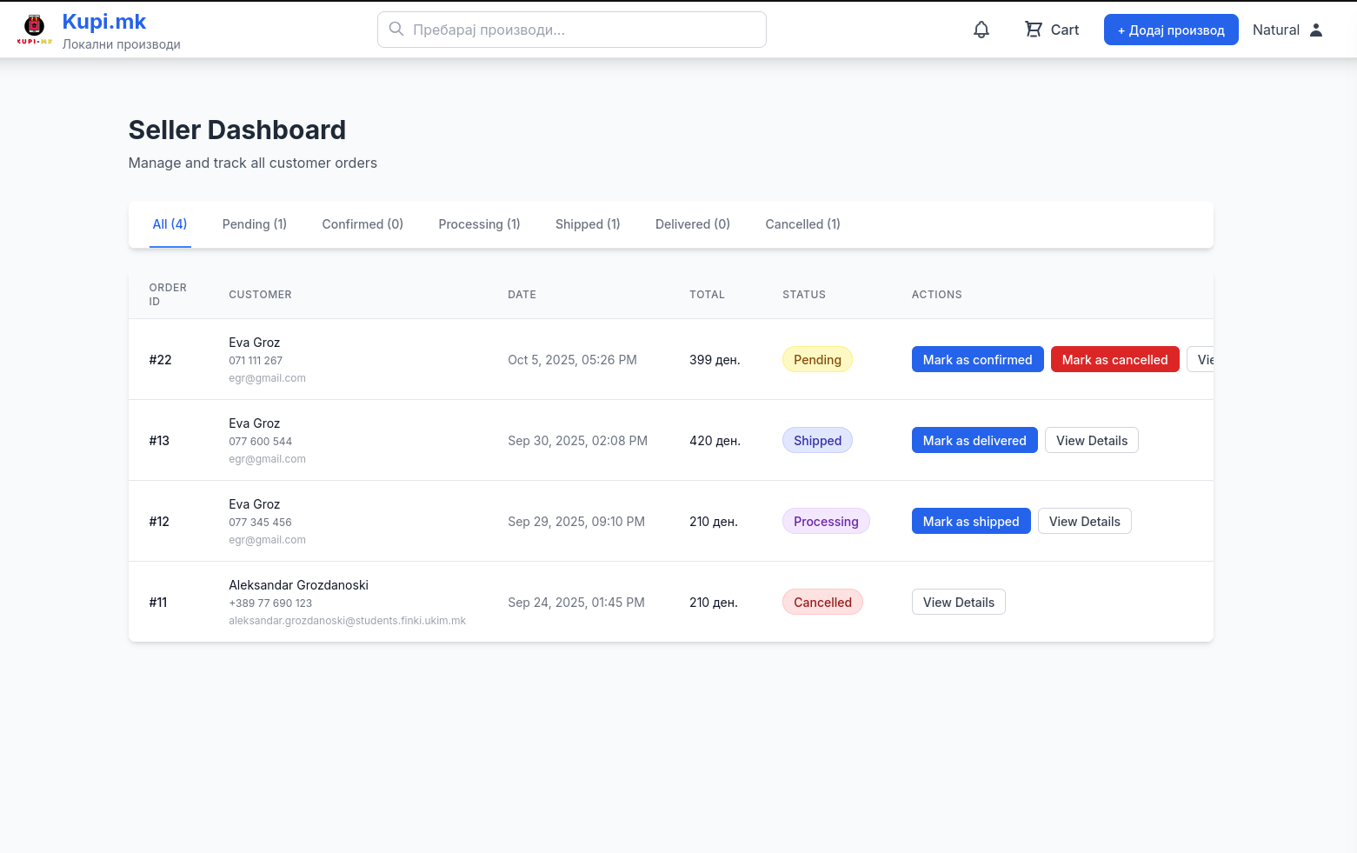Click the Kupi.mk logo icon
Viewport: 1357px width, 853px height.
[35, 30]
